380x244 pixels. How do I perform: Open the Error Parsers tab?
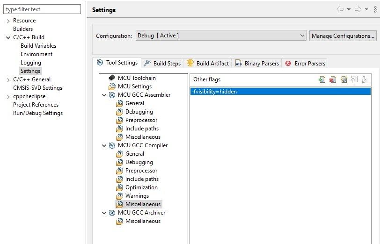coord(305,64)
